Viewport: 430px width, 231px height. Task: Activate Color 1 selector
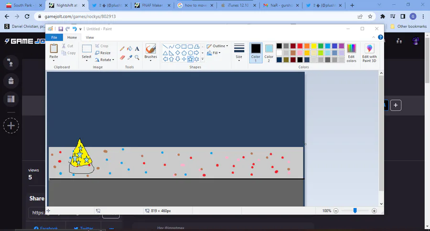click(256, 53)
